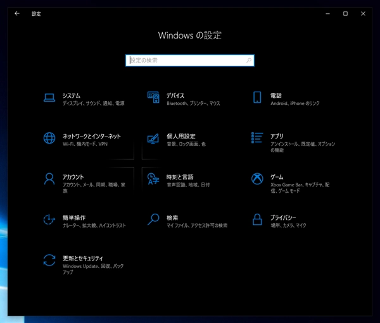Open デバイス settings title
This screenshot has height=323, width=380.
tap(175, 95)
